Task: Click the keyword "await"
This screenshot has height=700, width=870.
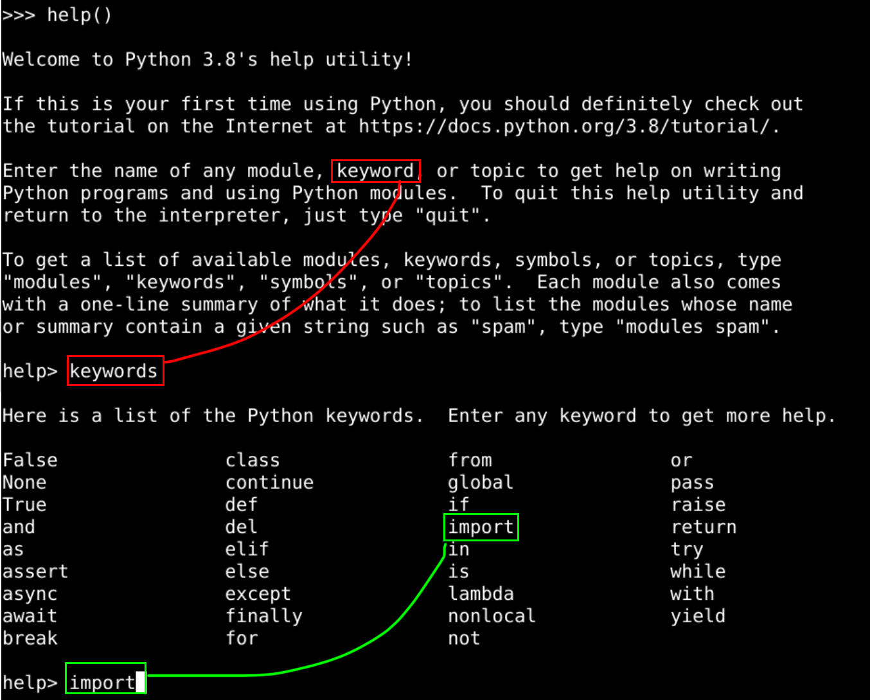Action: tap(30, 617)
